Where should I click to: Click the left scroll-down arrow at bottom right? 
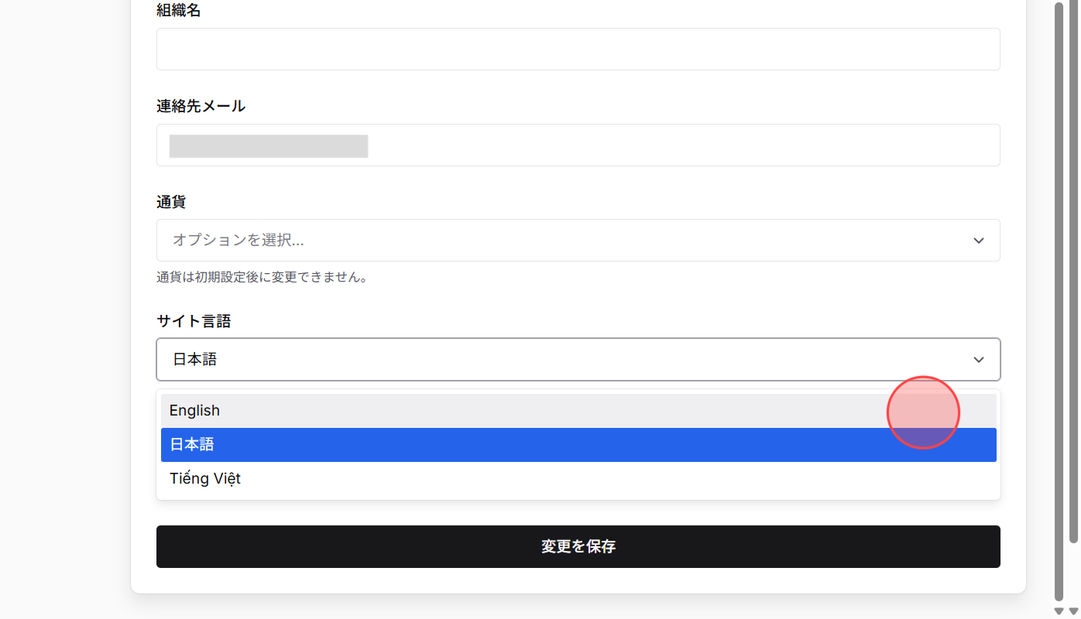[x=1059, y=611]
